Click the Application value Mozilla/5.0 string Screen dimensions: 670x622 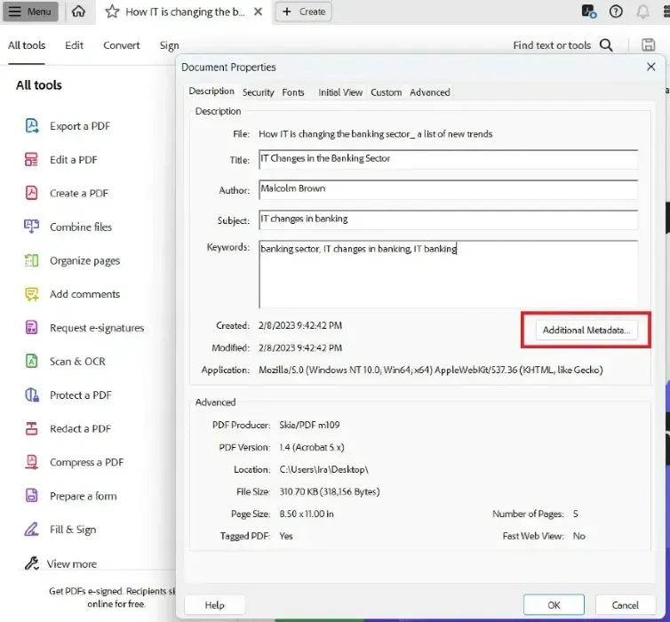coord(431,370)
